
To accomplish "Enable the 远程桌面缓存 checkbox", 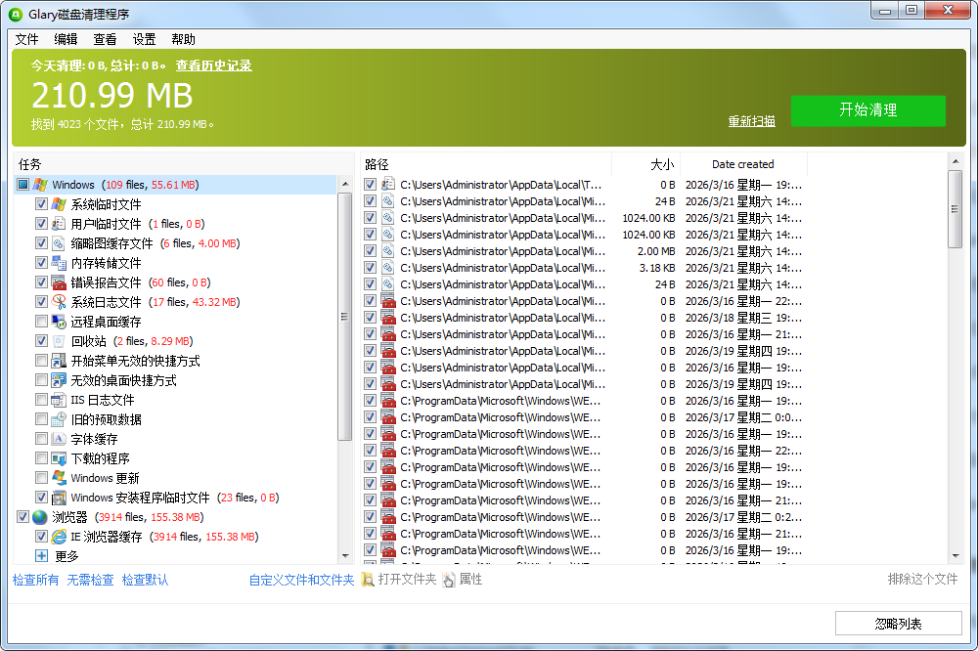I will tap(41, 322).
